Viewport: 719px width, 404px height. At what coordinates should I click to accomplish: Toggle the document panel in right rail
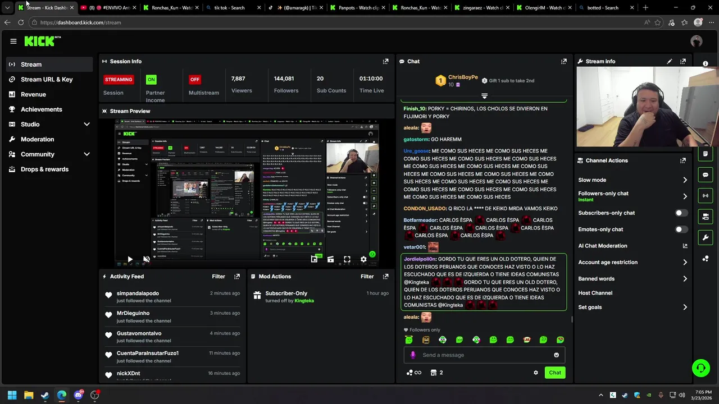click(706, 154)
